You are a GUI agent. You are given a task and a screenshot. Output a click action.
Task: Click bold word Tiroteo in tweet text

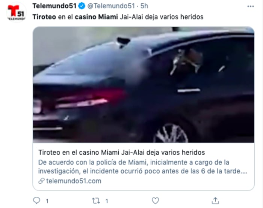coord(44,17)
